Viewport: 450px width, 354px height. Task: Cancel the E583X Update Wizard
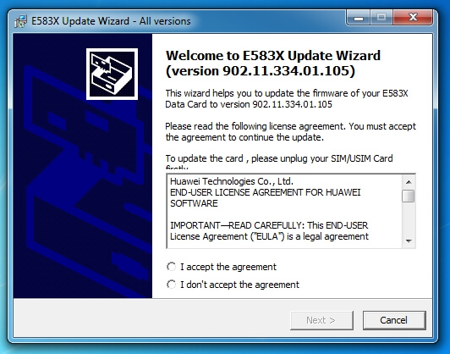(x=394, y=320)
